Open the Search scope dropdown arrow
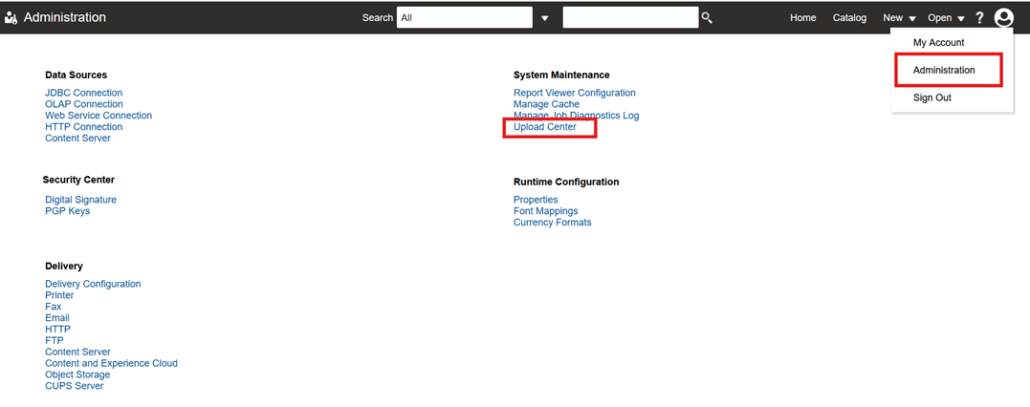The width and height of the screenshot is (1030, 407). coord(544,18)
